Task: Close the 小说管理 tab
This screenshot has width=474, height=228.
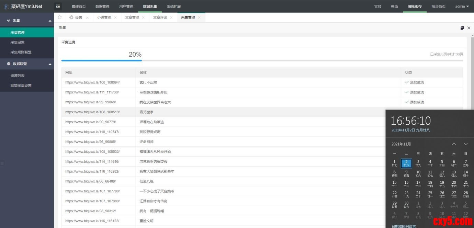Action: point(115,18)
